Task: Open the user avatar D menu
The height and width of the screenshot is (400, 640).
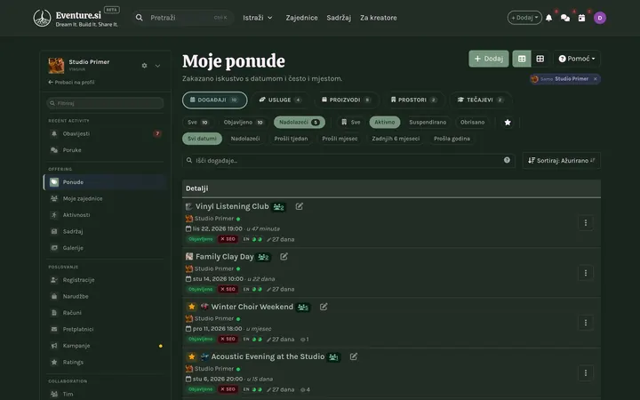Action: pos(600,18)
